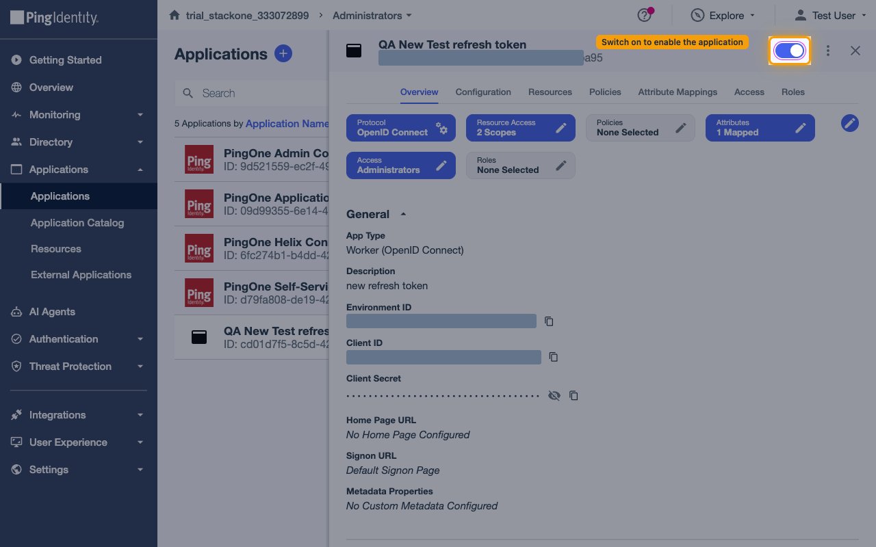Open Resources in sidebar

(x=56, y=249)
